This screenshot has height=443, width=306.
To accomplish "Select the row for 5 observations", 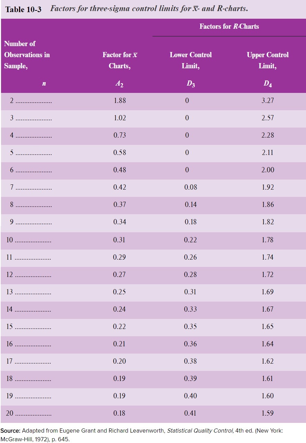I will 153,153.
